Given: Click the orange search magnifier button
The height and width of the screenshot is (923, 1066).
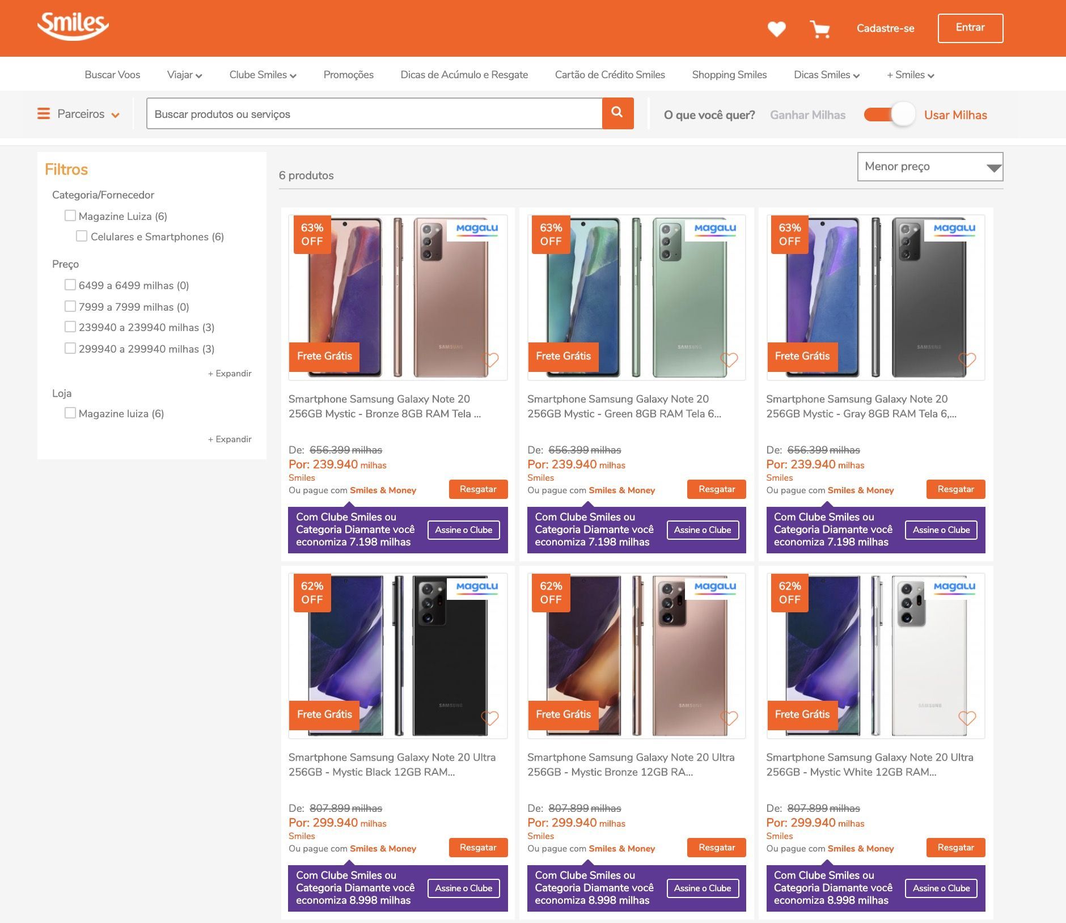Looking at the screenshot, I should pos(617,113).
